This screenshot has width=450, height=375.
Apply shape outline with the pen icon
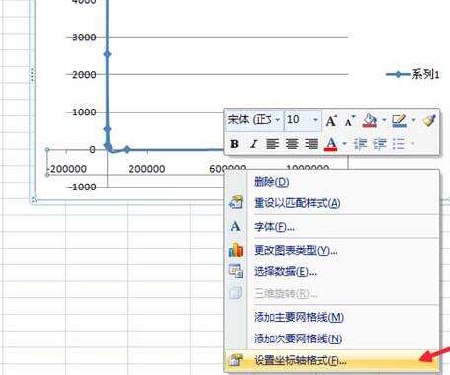point(399,120)
